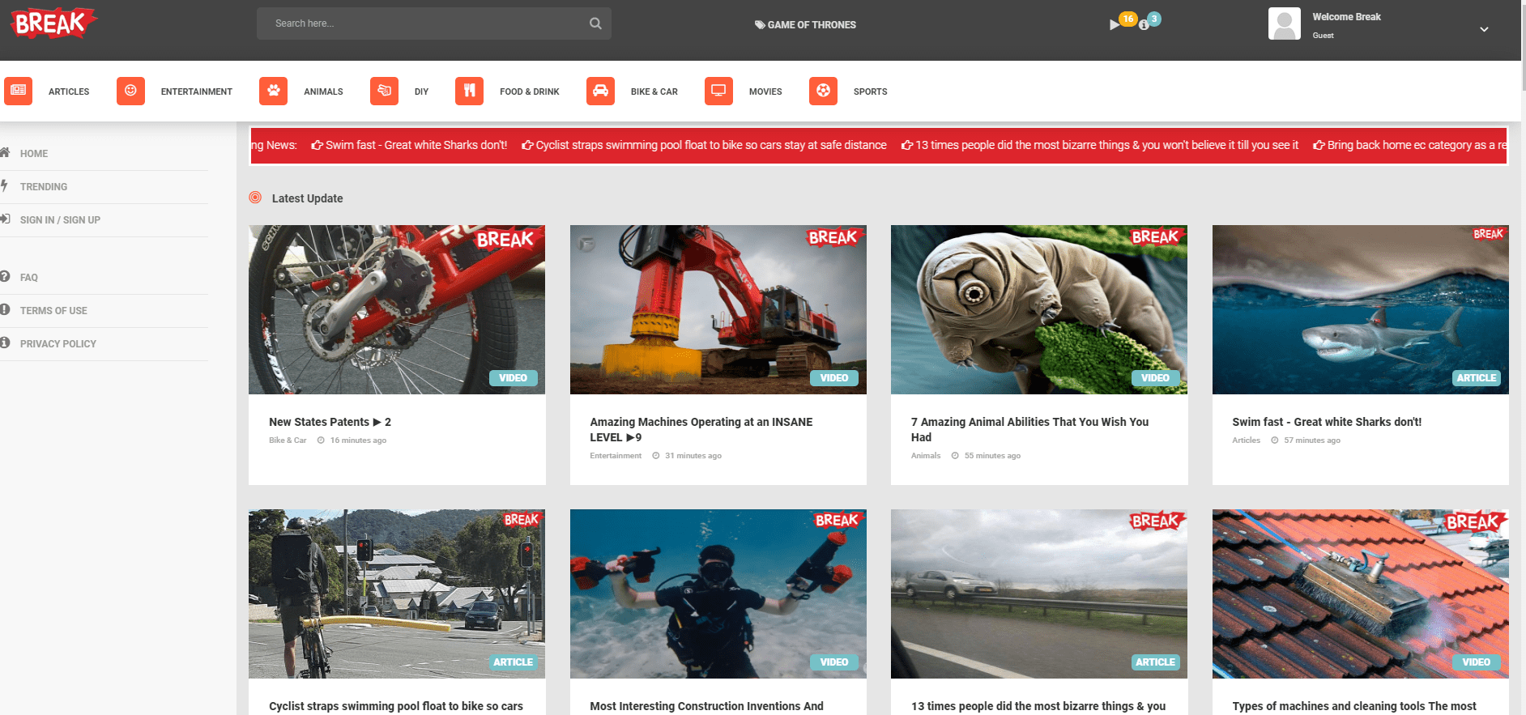Open the red excavator machine thumbnail

pos(718,309)
